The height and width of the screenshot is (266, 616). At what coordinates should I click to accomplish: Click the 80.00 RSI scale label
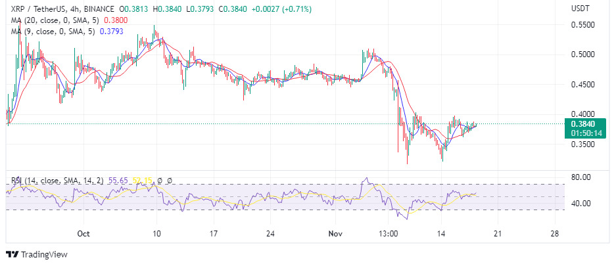click(581, 177)
